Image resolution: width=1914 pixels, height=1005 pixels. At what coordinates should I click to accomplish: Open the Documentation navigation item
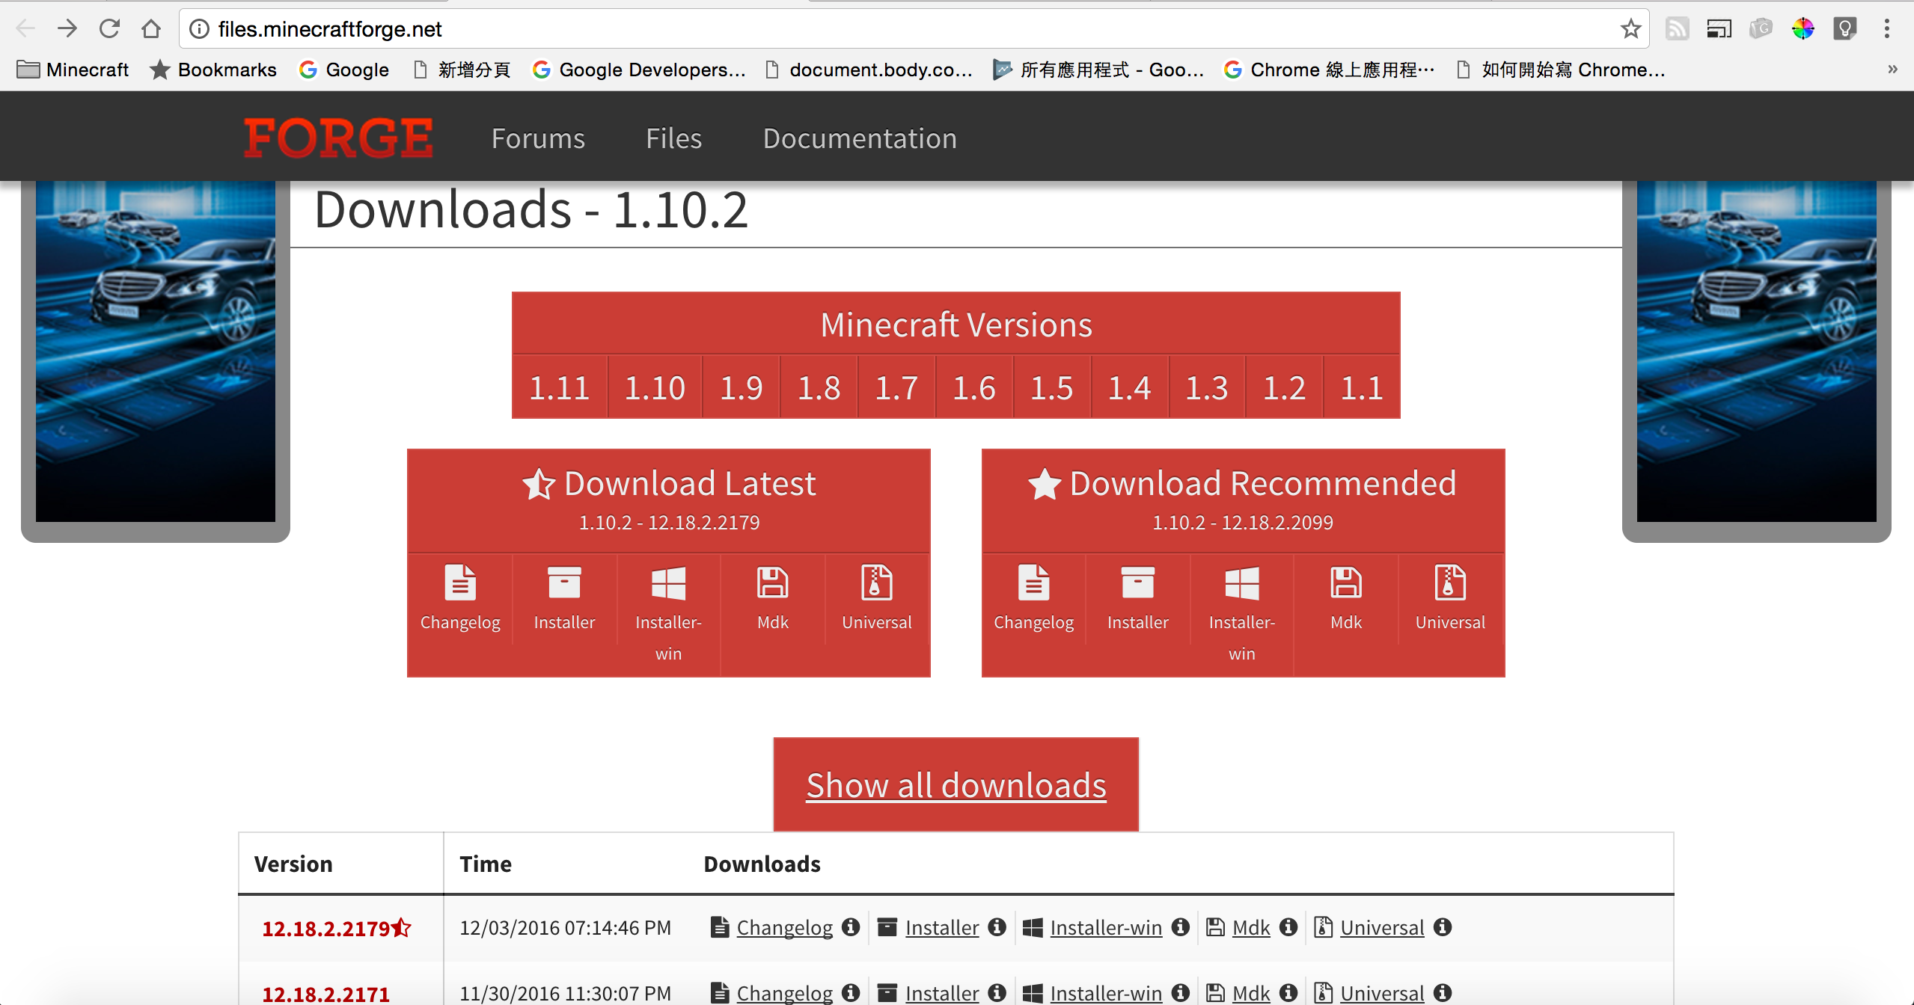coord(860,138)
